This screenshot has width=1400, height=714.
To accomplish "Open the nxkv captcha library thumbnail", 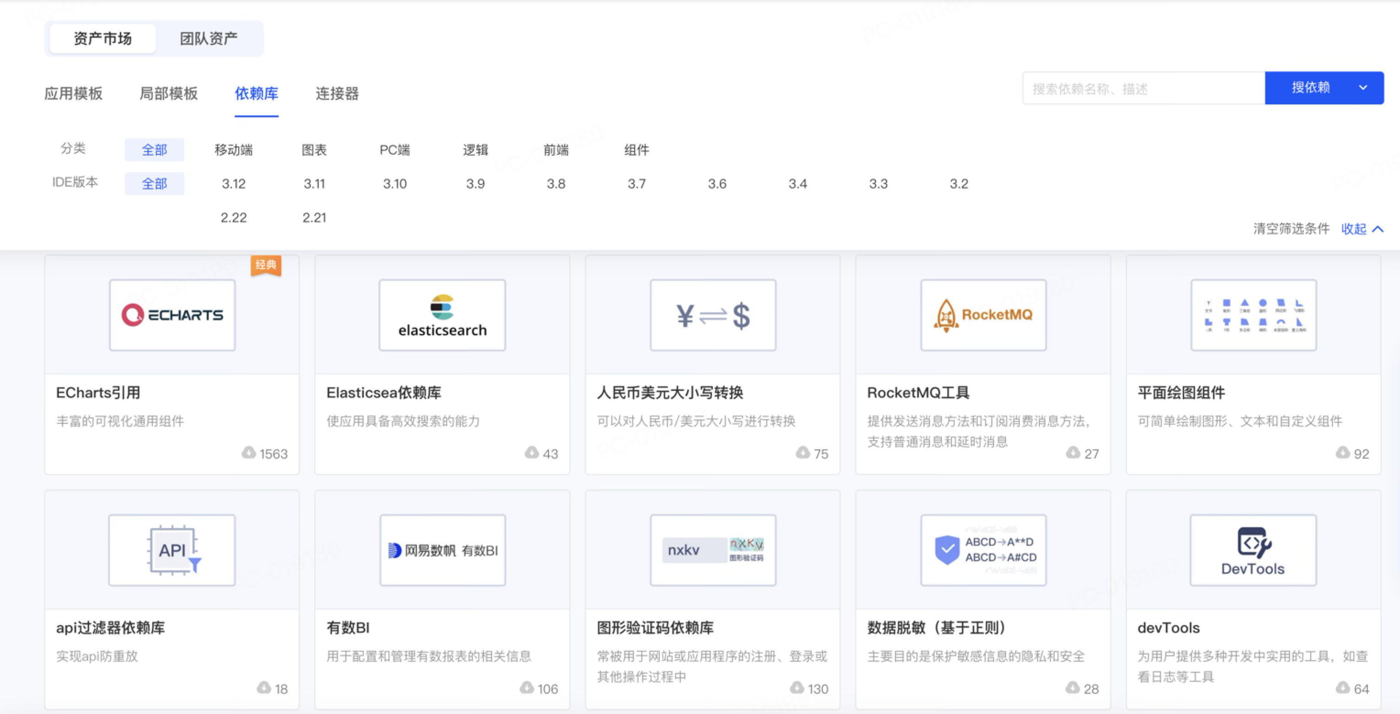I will [712, 550].
